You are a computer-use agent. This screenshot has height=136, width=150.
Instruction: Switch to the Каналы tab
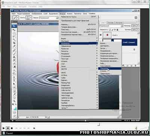click(111, 23)
